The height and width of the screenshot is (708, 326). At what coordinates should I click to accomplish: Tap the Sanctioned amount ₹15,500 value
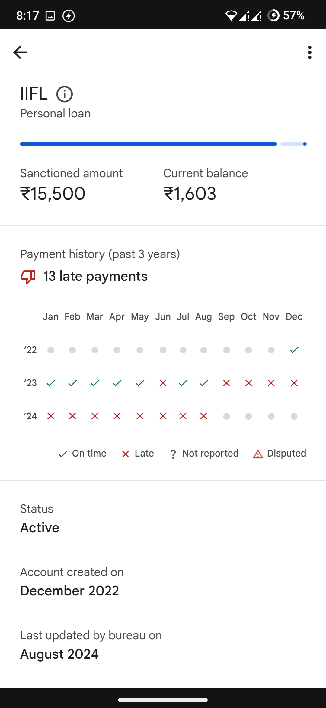(53, 194)
